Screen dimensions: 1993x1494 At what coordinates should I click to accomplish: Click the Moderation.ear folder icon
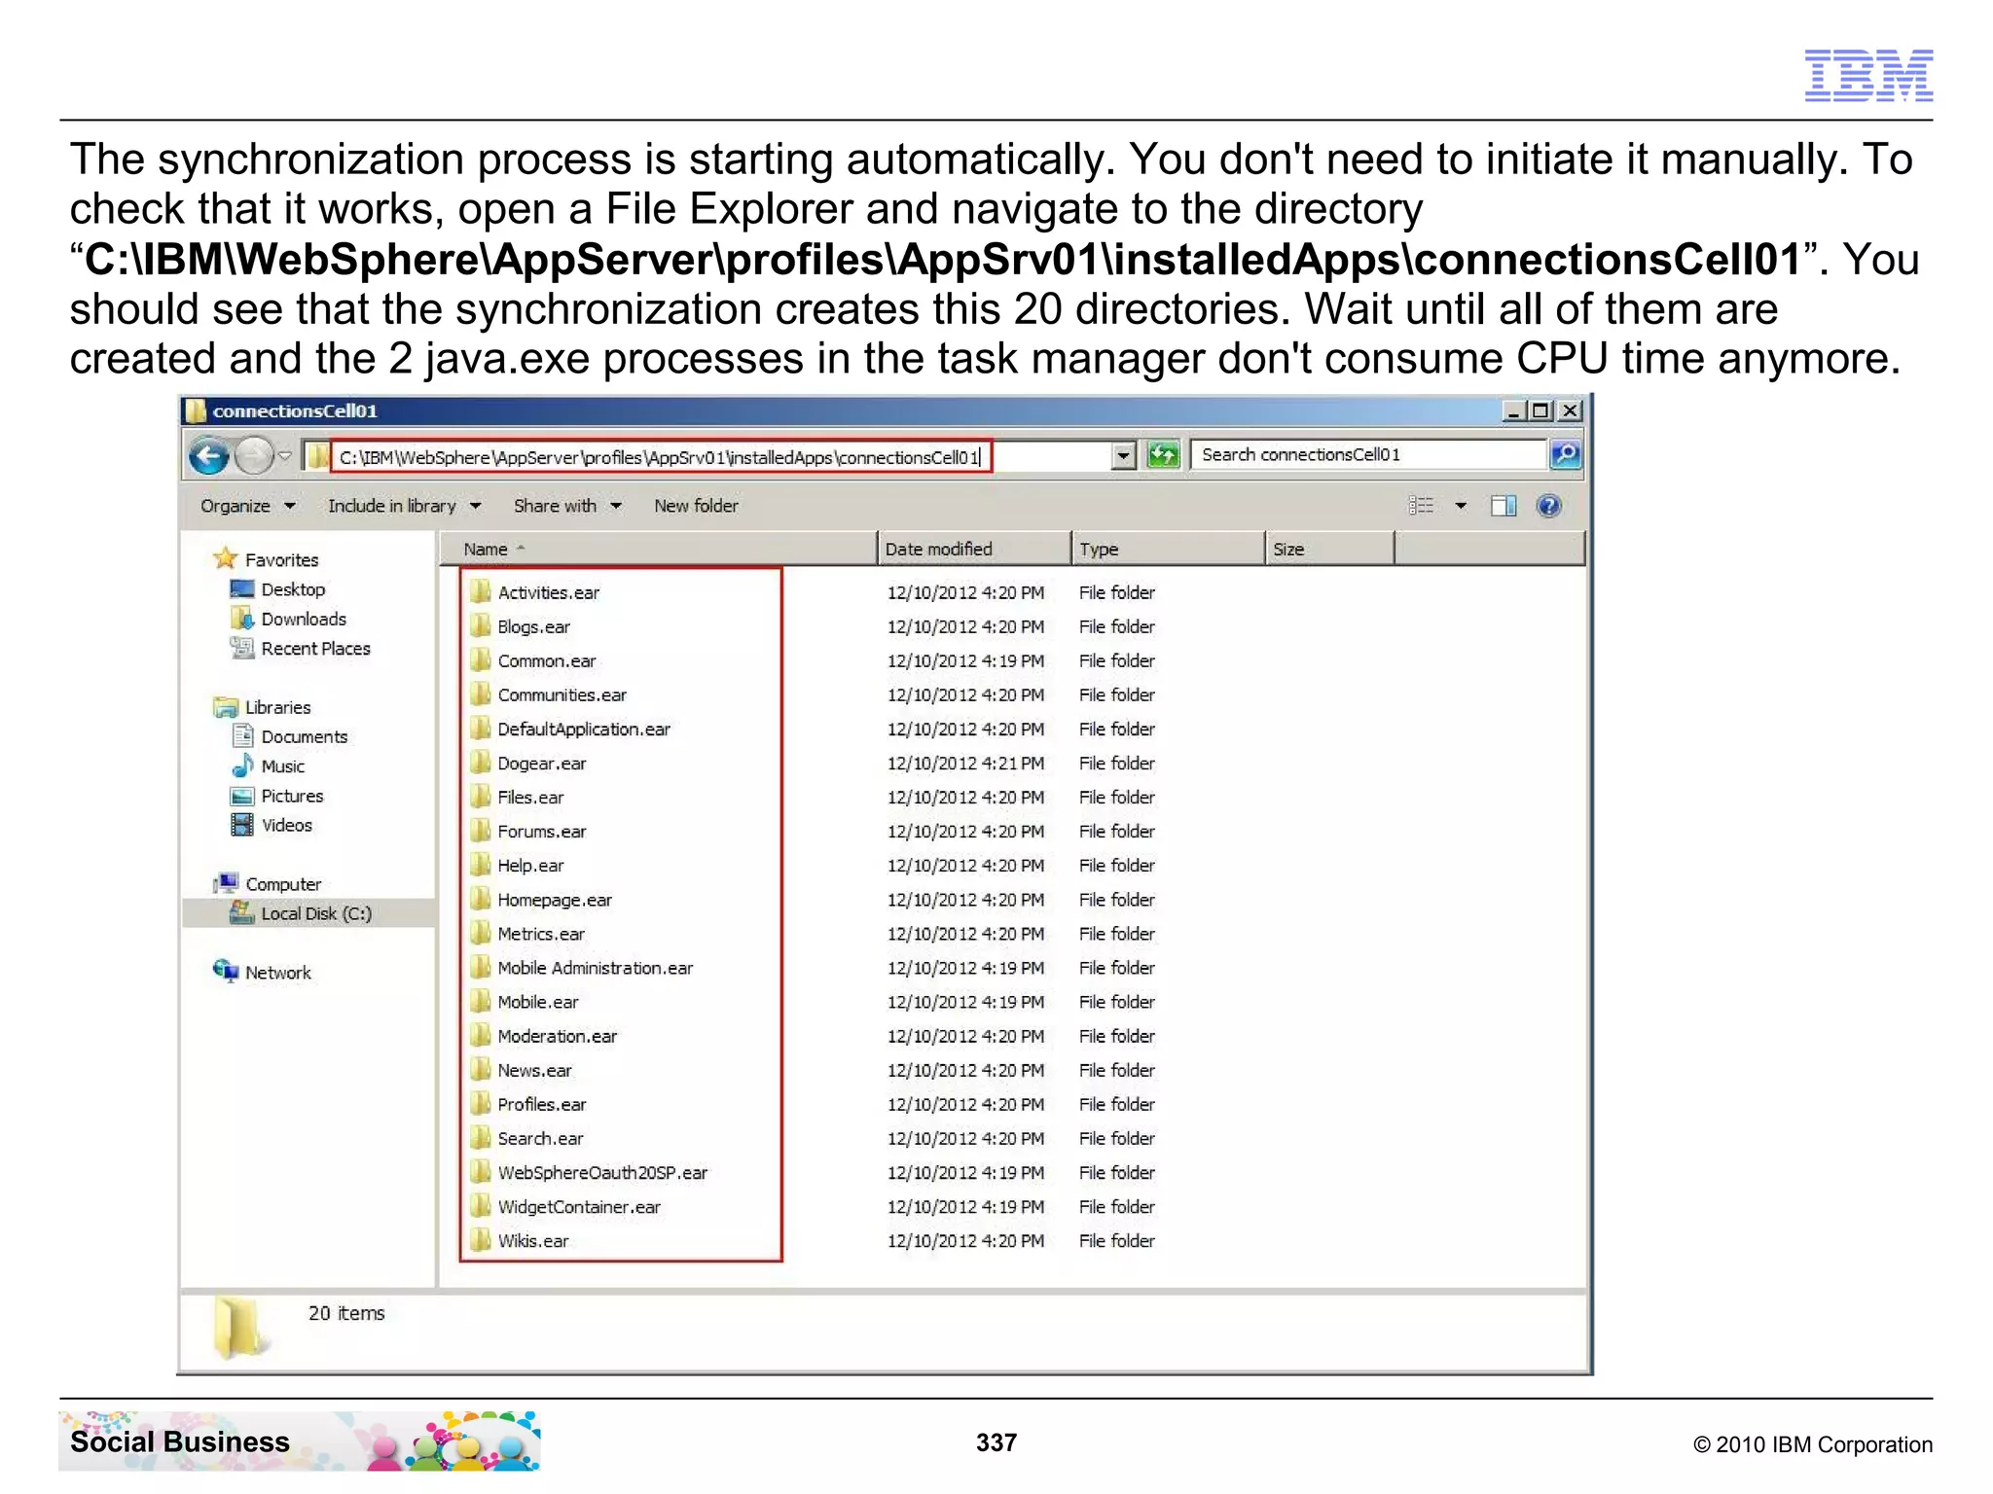click(x=480, y=1035)
